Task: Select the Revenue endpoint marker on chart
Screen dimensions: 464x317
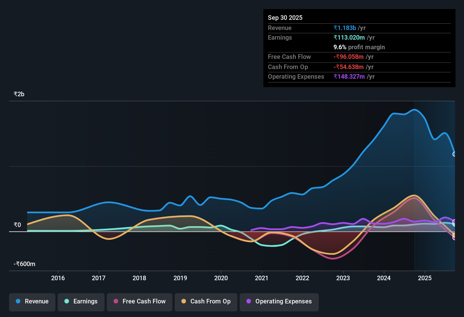Action: coord(454,154)
